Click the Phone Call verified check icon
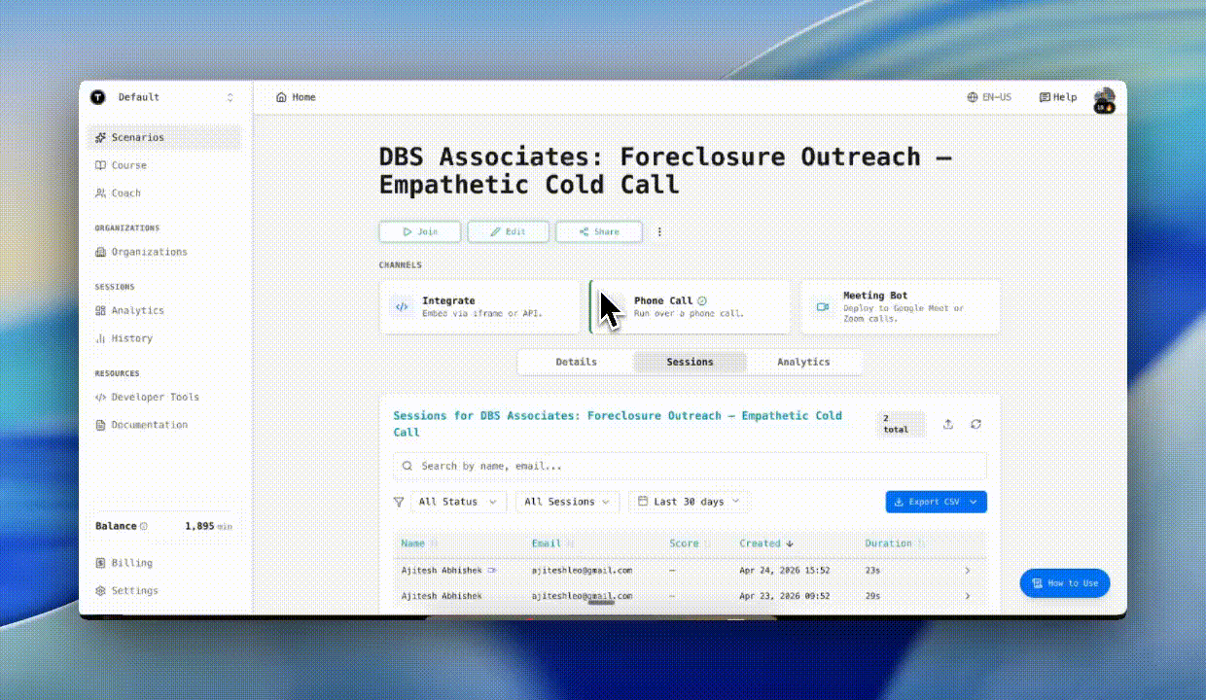This screenshot has height=700, width=1206. pyautogui.click(x=702, y=301)
